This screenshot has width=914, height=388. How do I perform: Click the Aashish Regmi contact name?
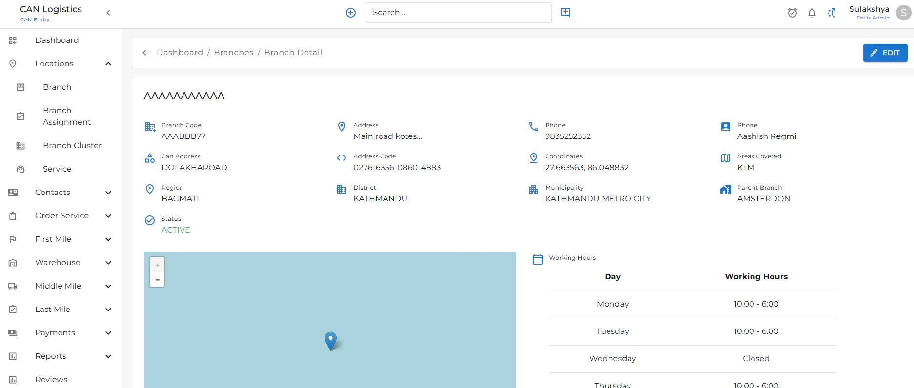pos(767,136)
